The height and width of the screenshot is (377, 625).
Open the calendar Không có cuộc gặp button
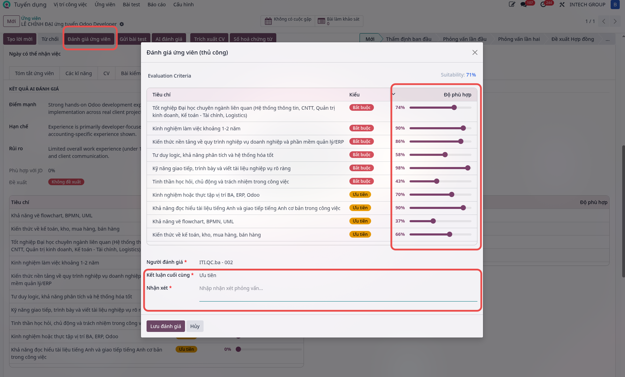(x=288, y=21)
